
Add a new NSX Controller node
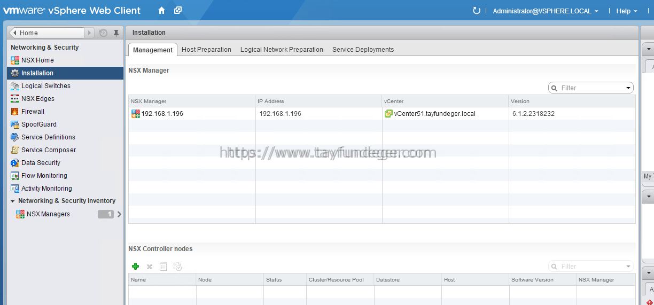tap(136, 267)
